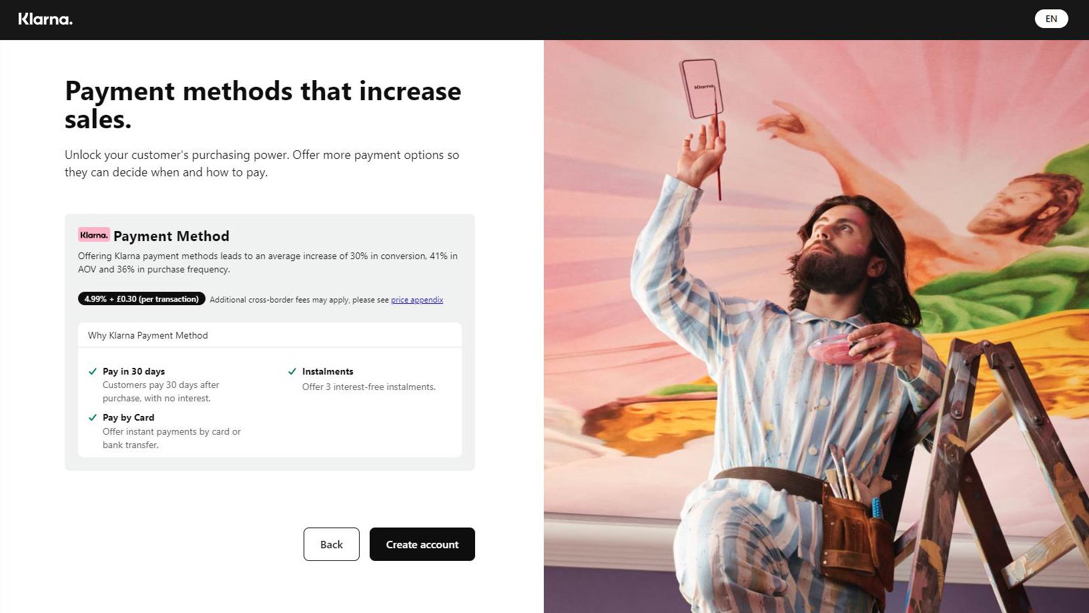Click the Pay by Card label
This screenshot has width=1089, height=613.
128,417
